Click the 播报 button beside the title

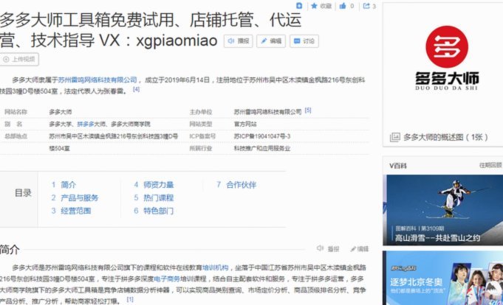[239, 41]
